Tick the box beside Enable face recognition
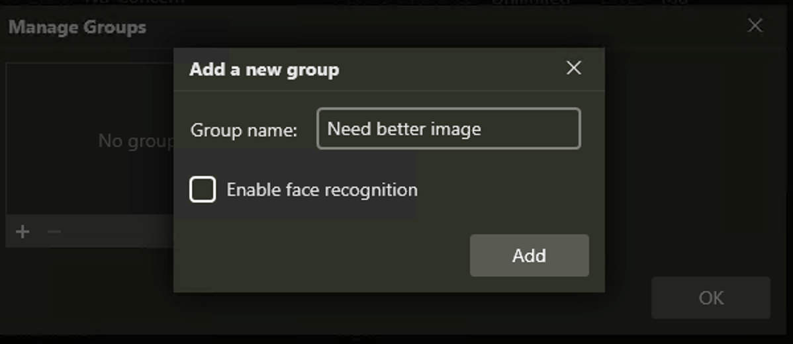 pyautogui.click(x=203, y=190)
